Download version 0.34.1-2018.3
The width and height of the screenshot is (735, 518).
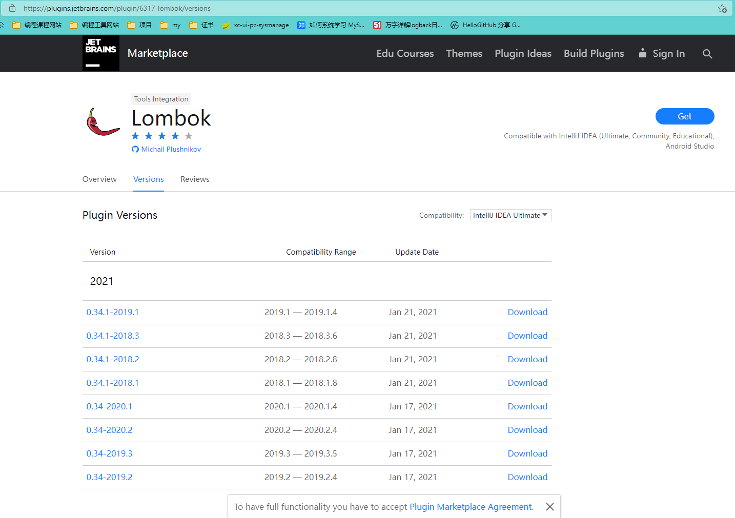tap(527, 336)
